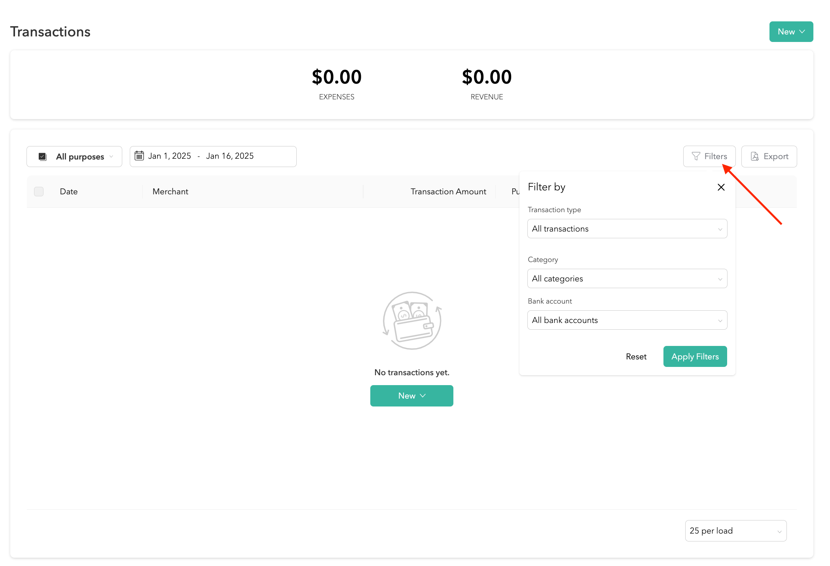Viewport: 830px width, 566px height.
Task: Click chevron on center New button
Action: point(423,395)
